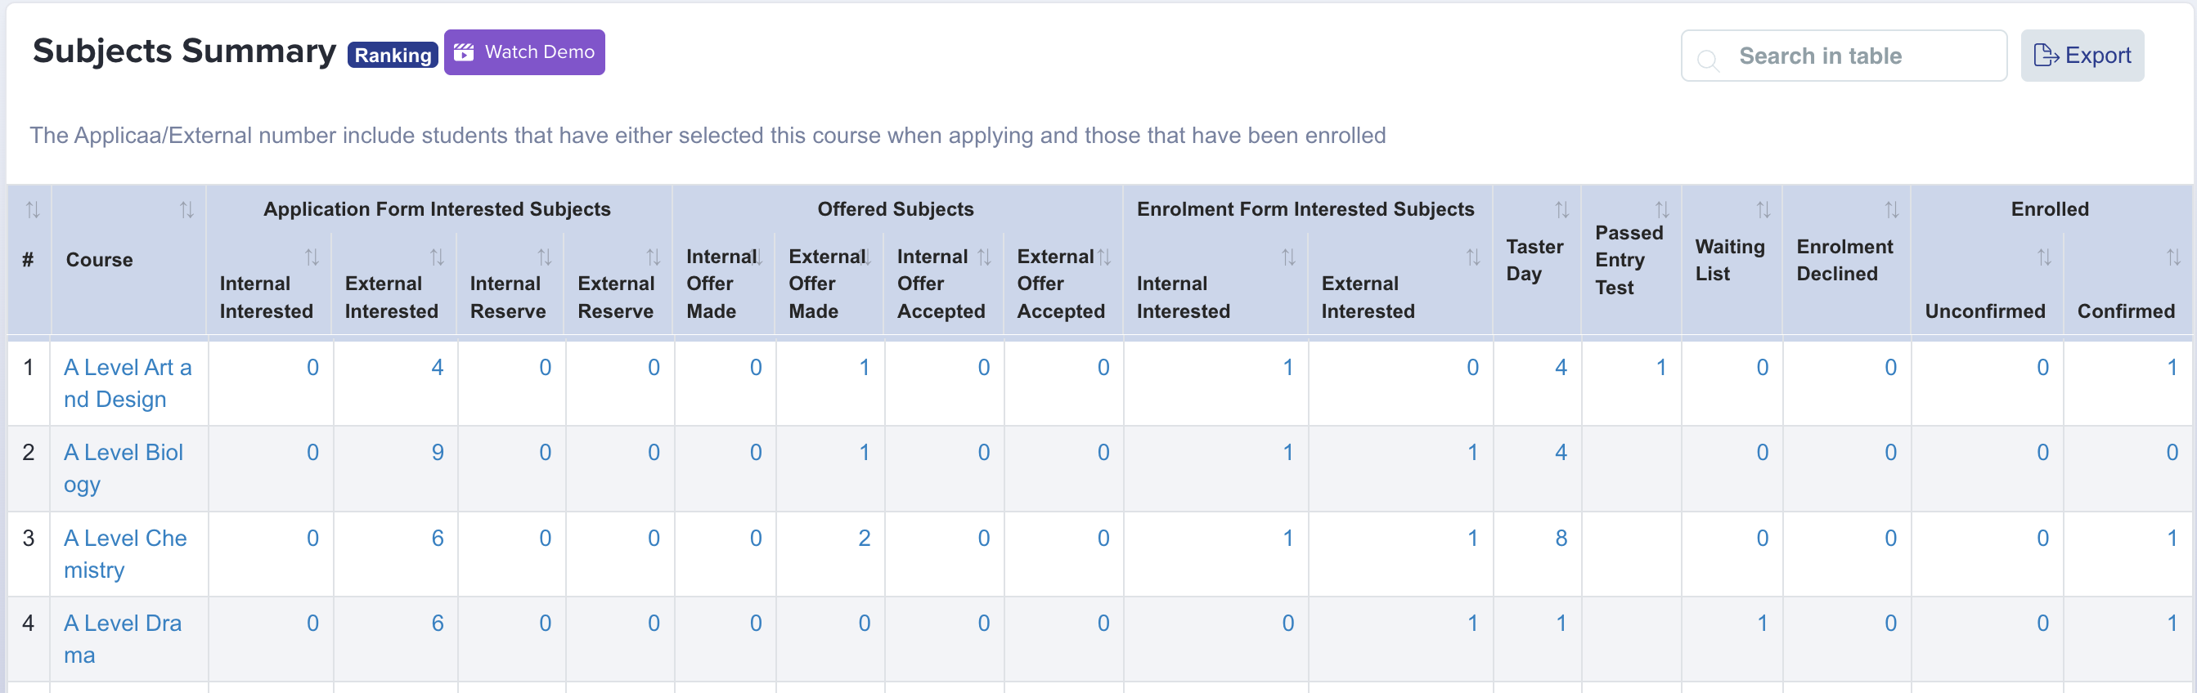
Task: Sort table by the # column arrows
Action: tap(33, 210)
